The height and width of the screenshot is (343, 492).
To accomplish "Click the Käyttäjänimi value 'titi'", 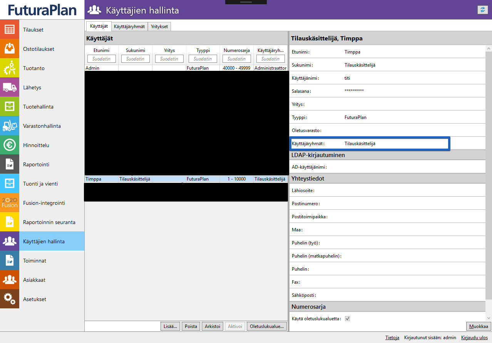I will [347, 78].
